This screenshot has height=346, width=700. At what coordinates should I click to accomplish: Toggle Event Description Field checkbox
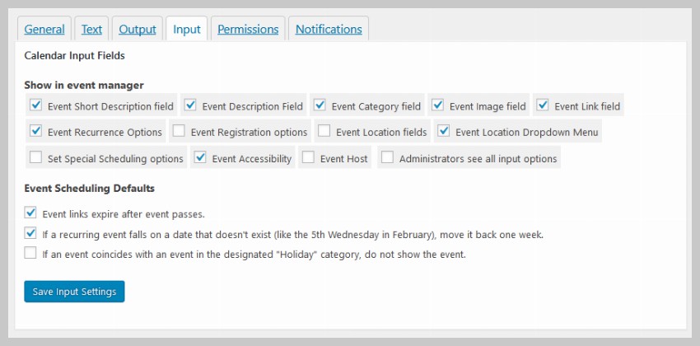(x=190, y=105)
